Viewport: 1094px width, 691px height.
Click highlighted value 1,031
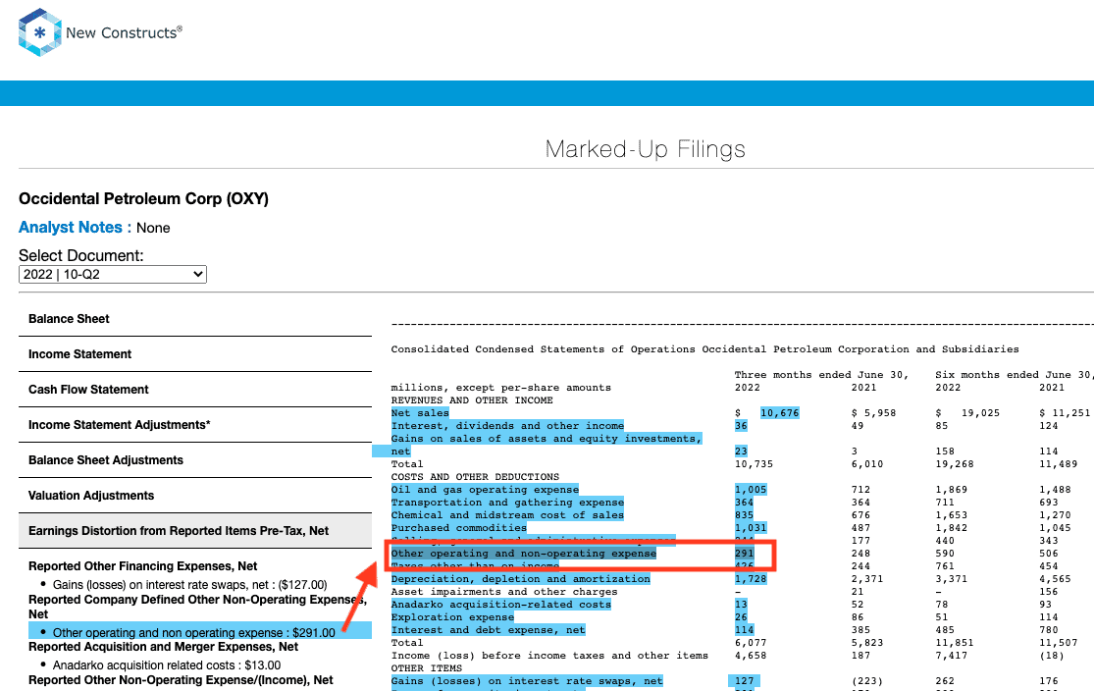click(751, 528)
